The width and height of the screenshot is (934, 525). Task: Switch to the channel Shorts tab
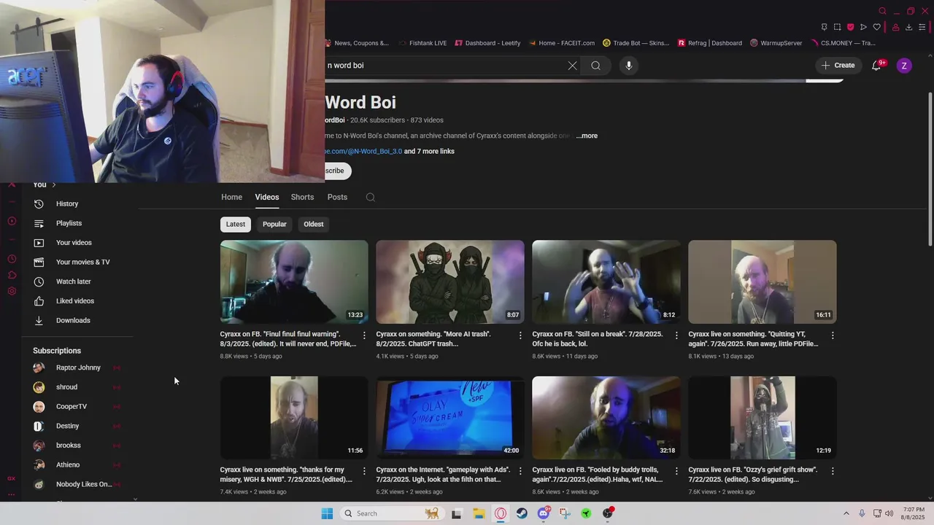(x=302, y=198)
